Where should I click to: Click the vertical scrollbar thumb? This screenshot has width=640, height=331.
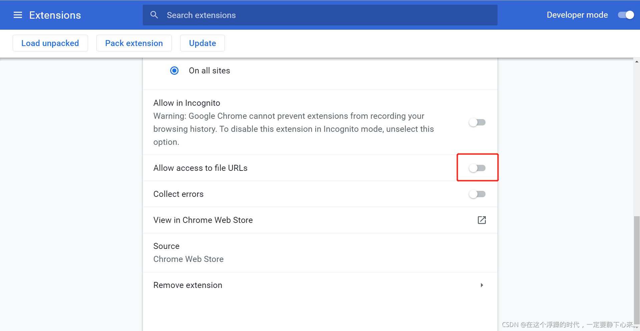[637, 270]
